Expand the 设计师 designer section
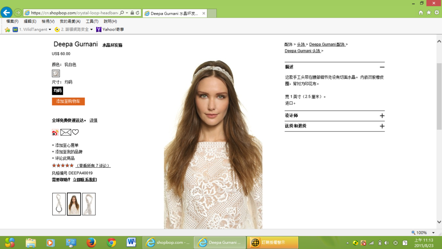 (382, 115)
